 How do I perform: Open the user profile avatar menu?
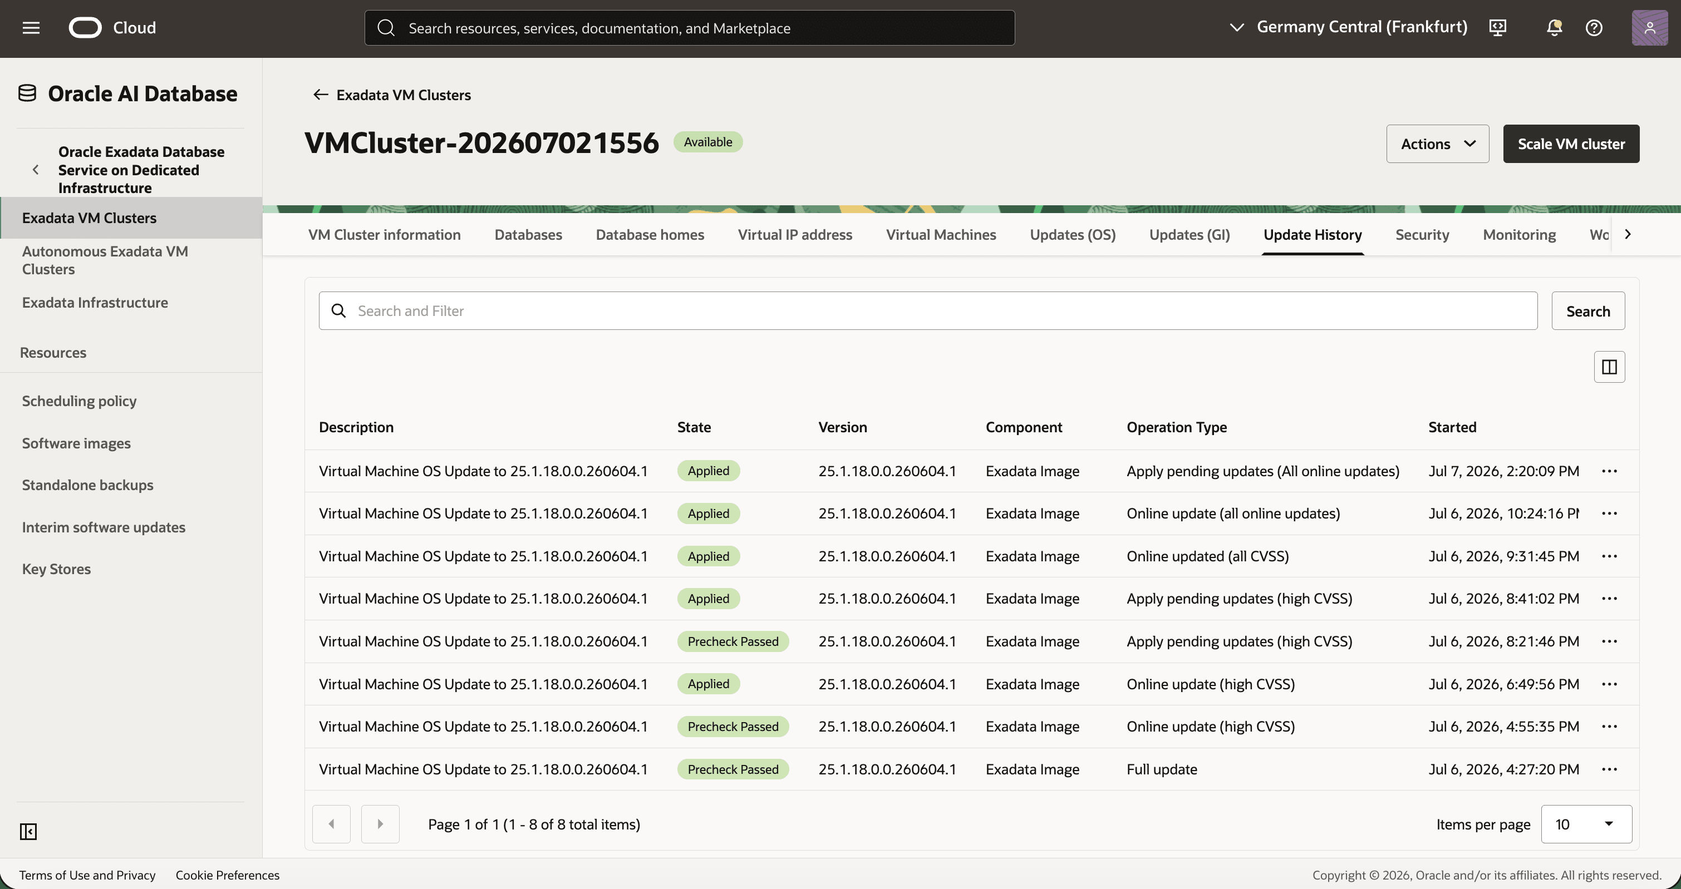(1649, 27)
